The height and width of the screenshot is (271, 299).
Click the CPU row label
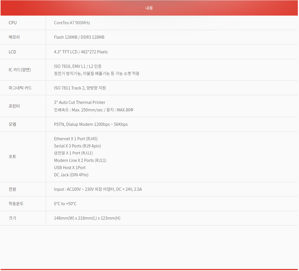[13, 23]
